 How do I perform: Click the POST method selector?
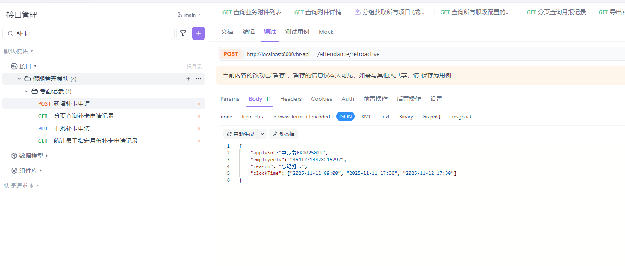coord(231,54)
